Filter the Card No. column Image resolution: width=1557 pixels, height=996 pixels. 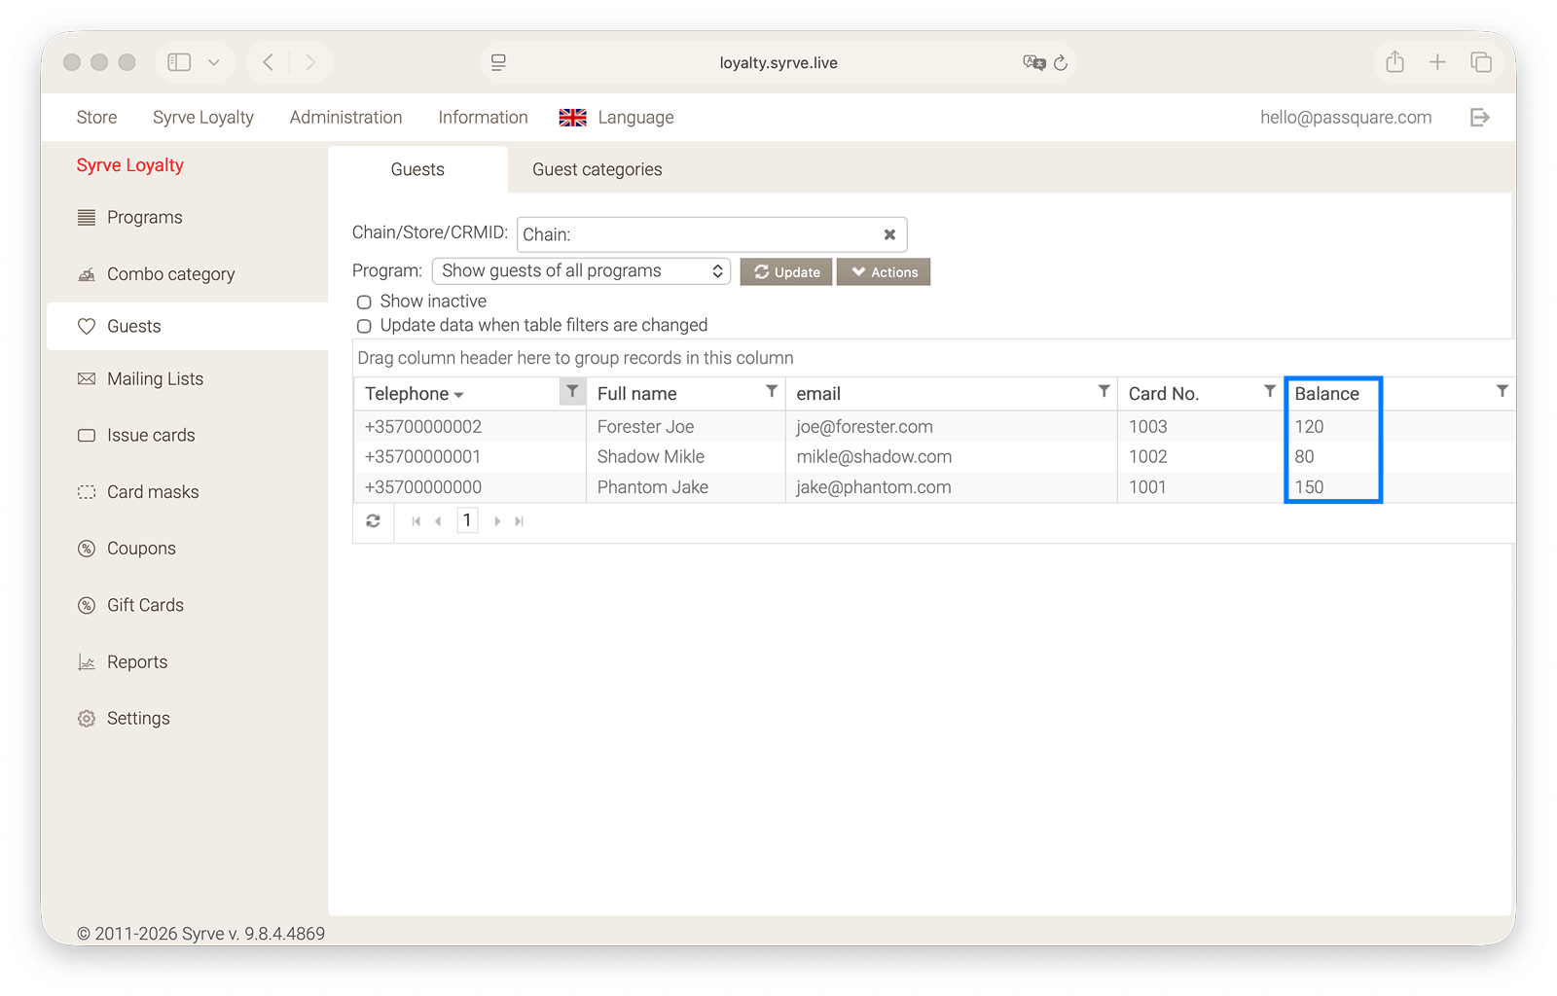tap(1270, 391)
